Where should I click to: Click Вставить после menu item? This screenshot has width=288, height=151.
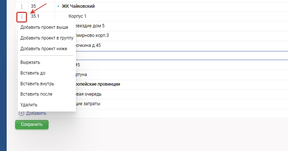point(36,94)
